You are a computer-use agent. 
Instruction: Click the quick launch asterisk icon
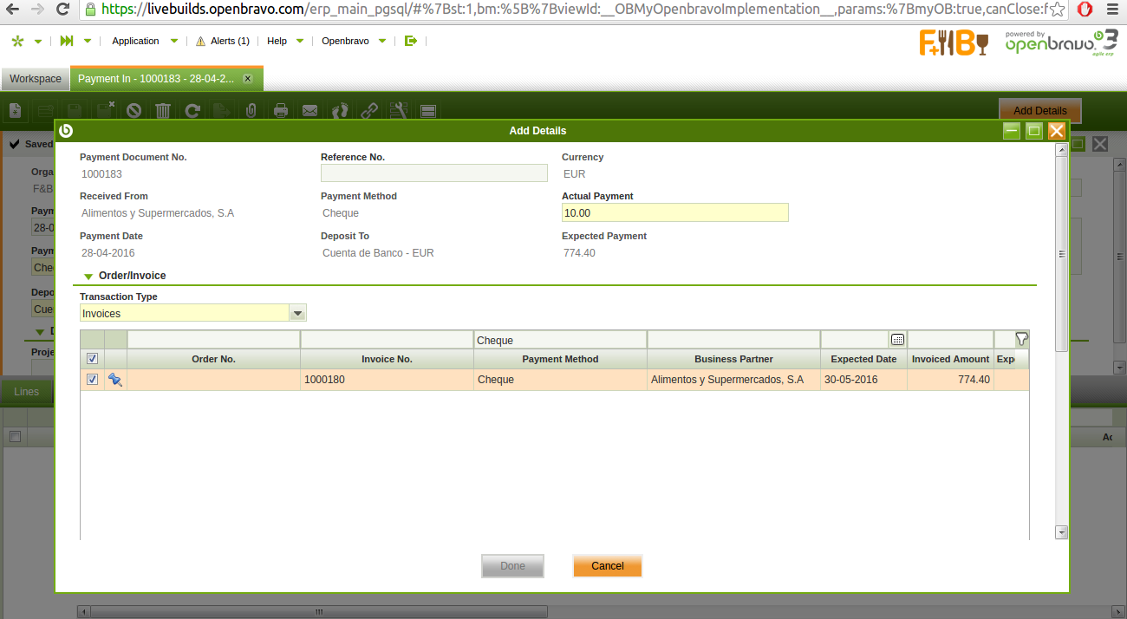coord(17,42)
